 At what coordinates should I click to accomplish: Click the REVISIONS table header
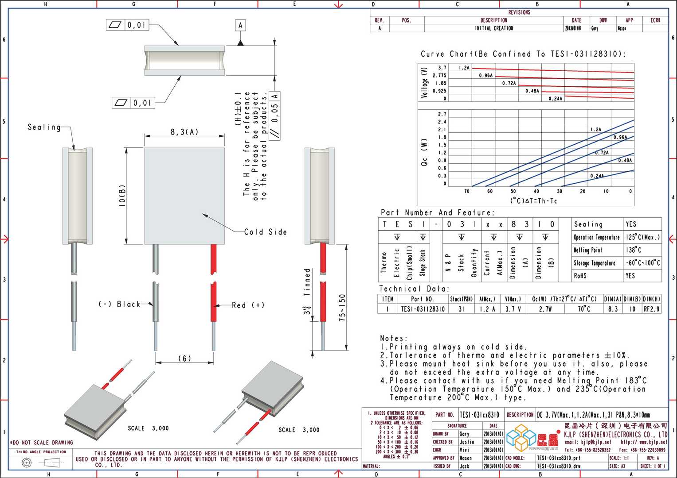pyautogui.click(x=519, y=12)
